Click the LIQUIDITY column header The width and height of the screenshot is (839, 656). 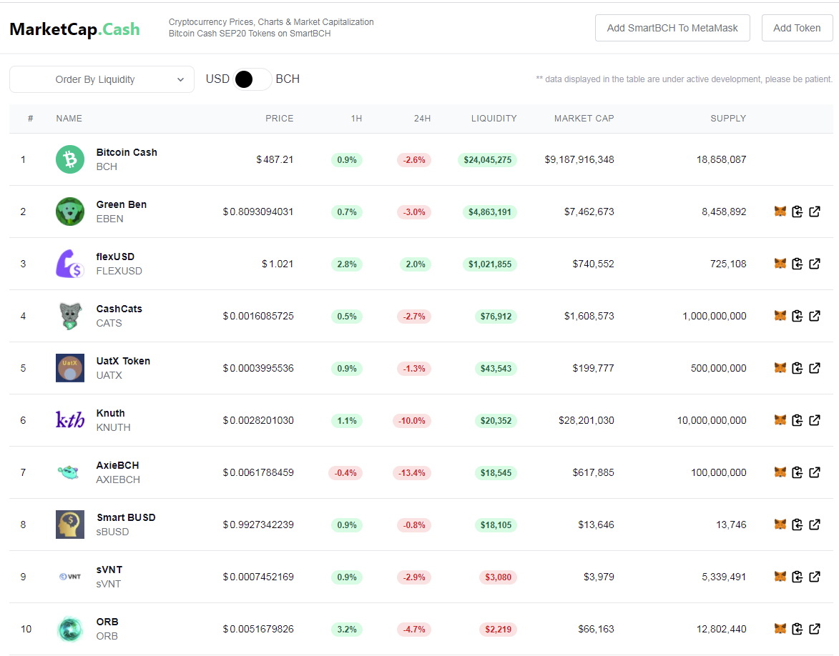pos(494,118)
